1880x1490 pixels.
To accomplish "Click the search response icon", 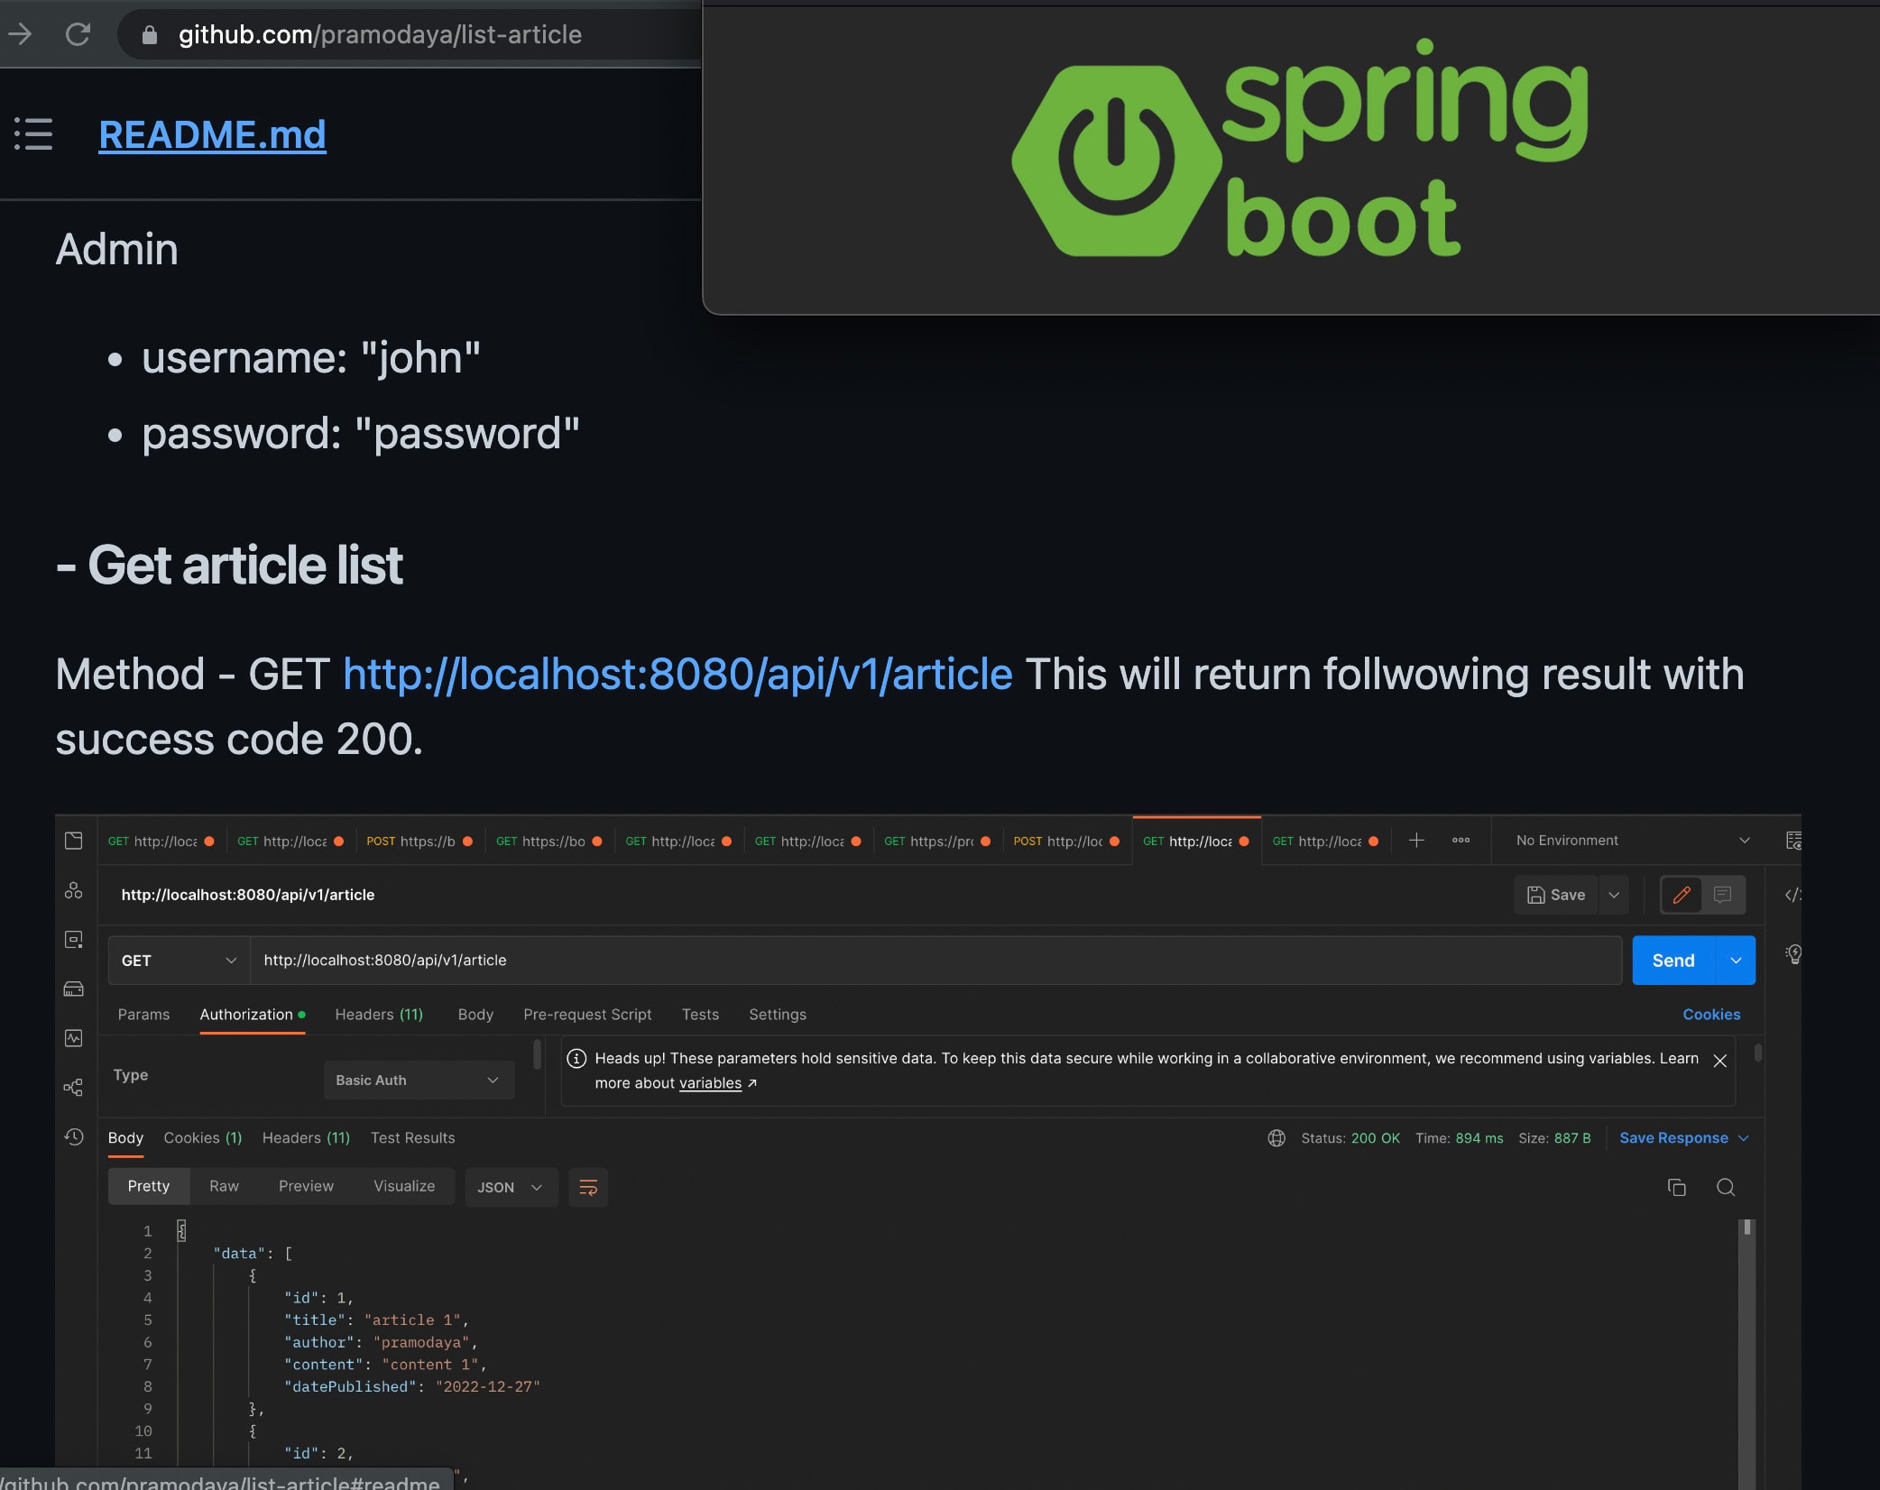I will point(1725,1187).
